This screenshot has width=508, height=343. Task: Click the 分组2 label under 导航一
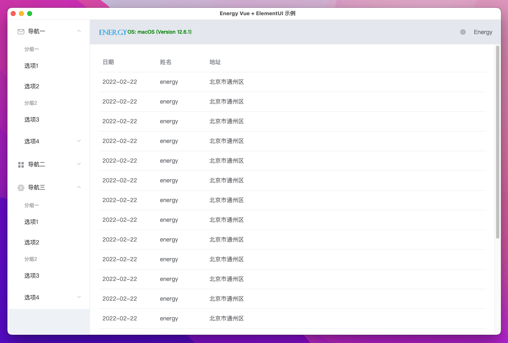coord(31,103)
